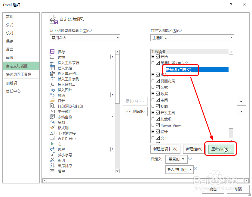Click the 新建选项卡(W) button
252x197 pixels.
[165, 149]
